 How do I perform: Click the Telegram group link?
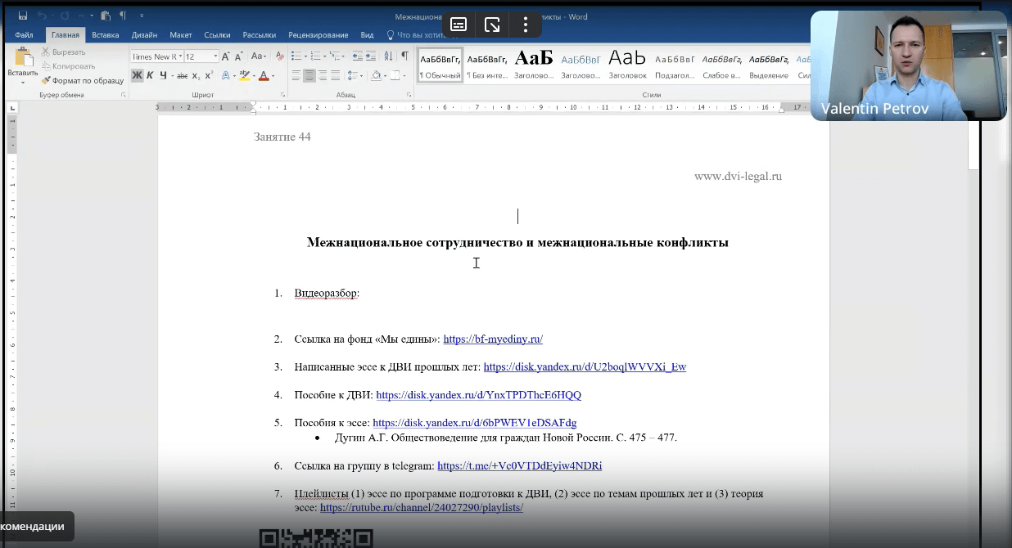pyautogui.click(x=519, y=466)
